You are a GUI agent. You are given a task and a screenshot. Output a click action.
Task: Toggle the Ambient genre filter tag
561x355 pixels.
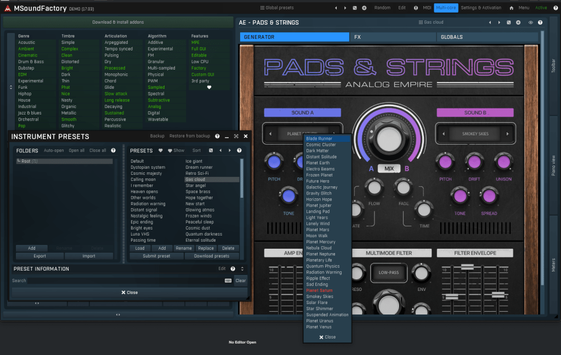(x=26, y=49)
